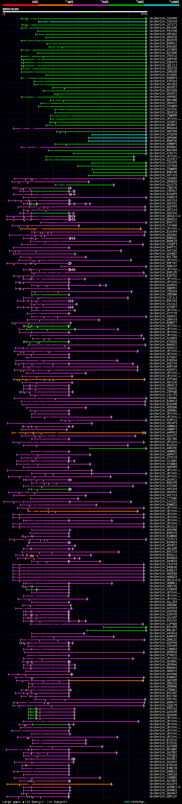The width and height of the screenshot is (182, 804).
Task: Select the UniRef100_C4YQA8 label
Action: click(163, 225)
